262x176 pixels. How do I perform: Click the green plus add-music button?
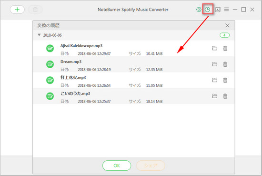tap(17, 10)
